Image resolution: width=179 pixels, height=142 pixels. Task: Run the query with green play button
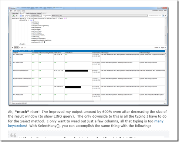click(x=13, y=16)
